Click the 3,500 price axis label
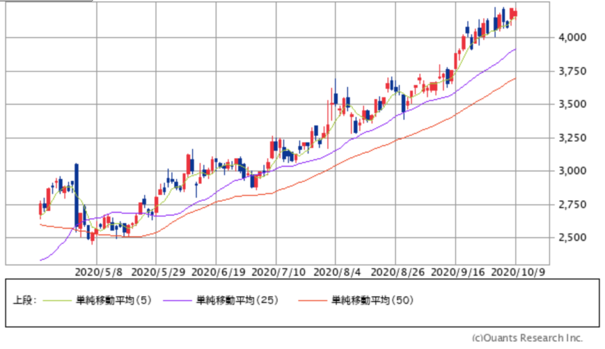The image size is (605, 349). click(x=572, y=104)
